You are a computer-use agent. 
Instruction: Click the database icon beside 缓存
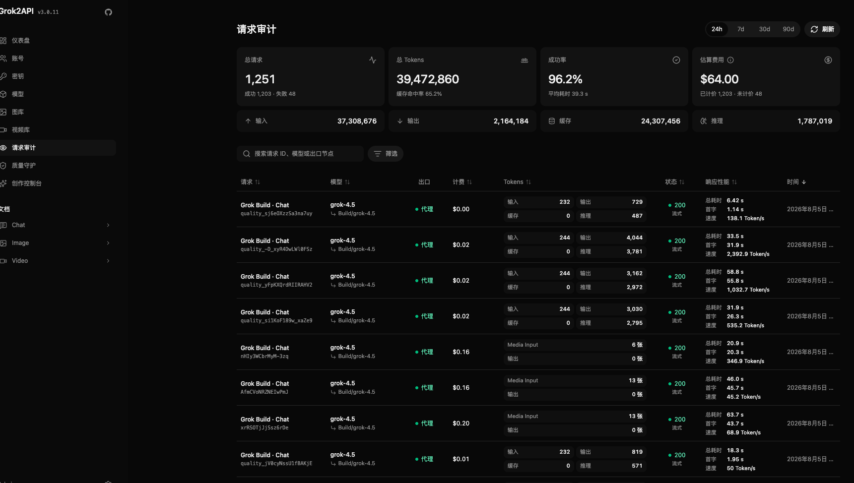pyautogui.click(x=552, y=121)
